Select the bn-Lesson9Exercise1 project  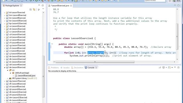pyautogui.click(x=17, y=18)
